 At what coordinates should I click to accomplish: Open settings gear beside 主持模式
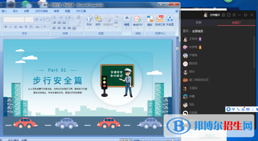223,15
